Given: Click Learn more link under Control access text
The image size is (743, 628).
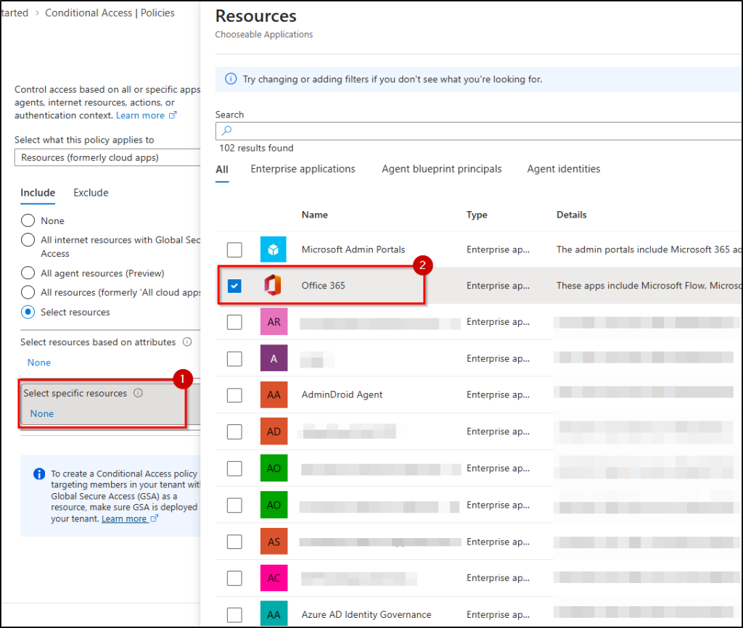Looking at the screenshot, I should click(x=140, y=115).
